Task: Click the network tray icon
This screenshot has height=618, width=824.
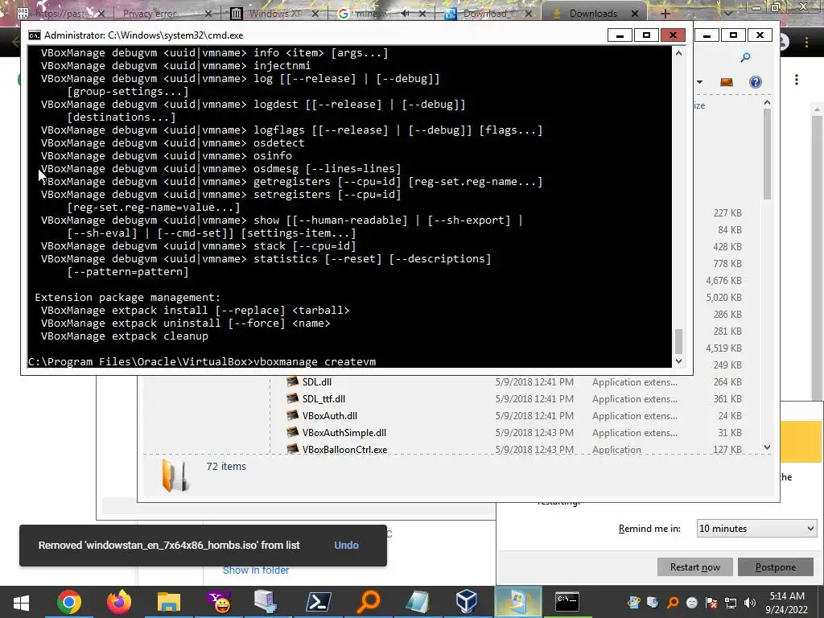Action: pyautogui.click(x=731, y=603)
